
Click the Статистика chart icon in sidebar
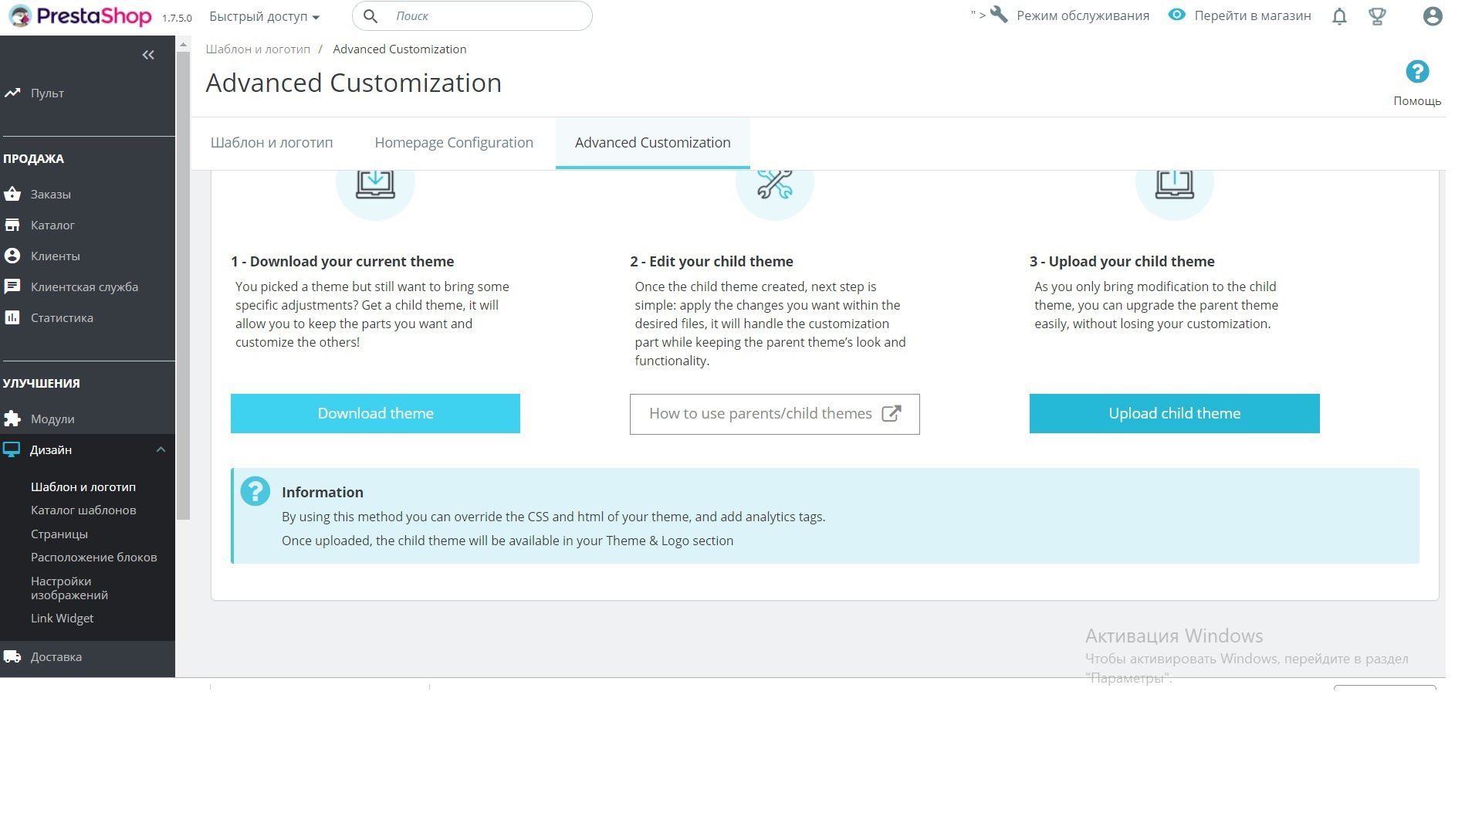12,317
